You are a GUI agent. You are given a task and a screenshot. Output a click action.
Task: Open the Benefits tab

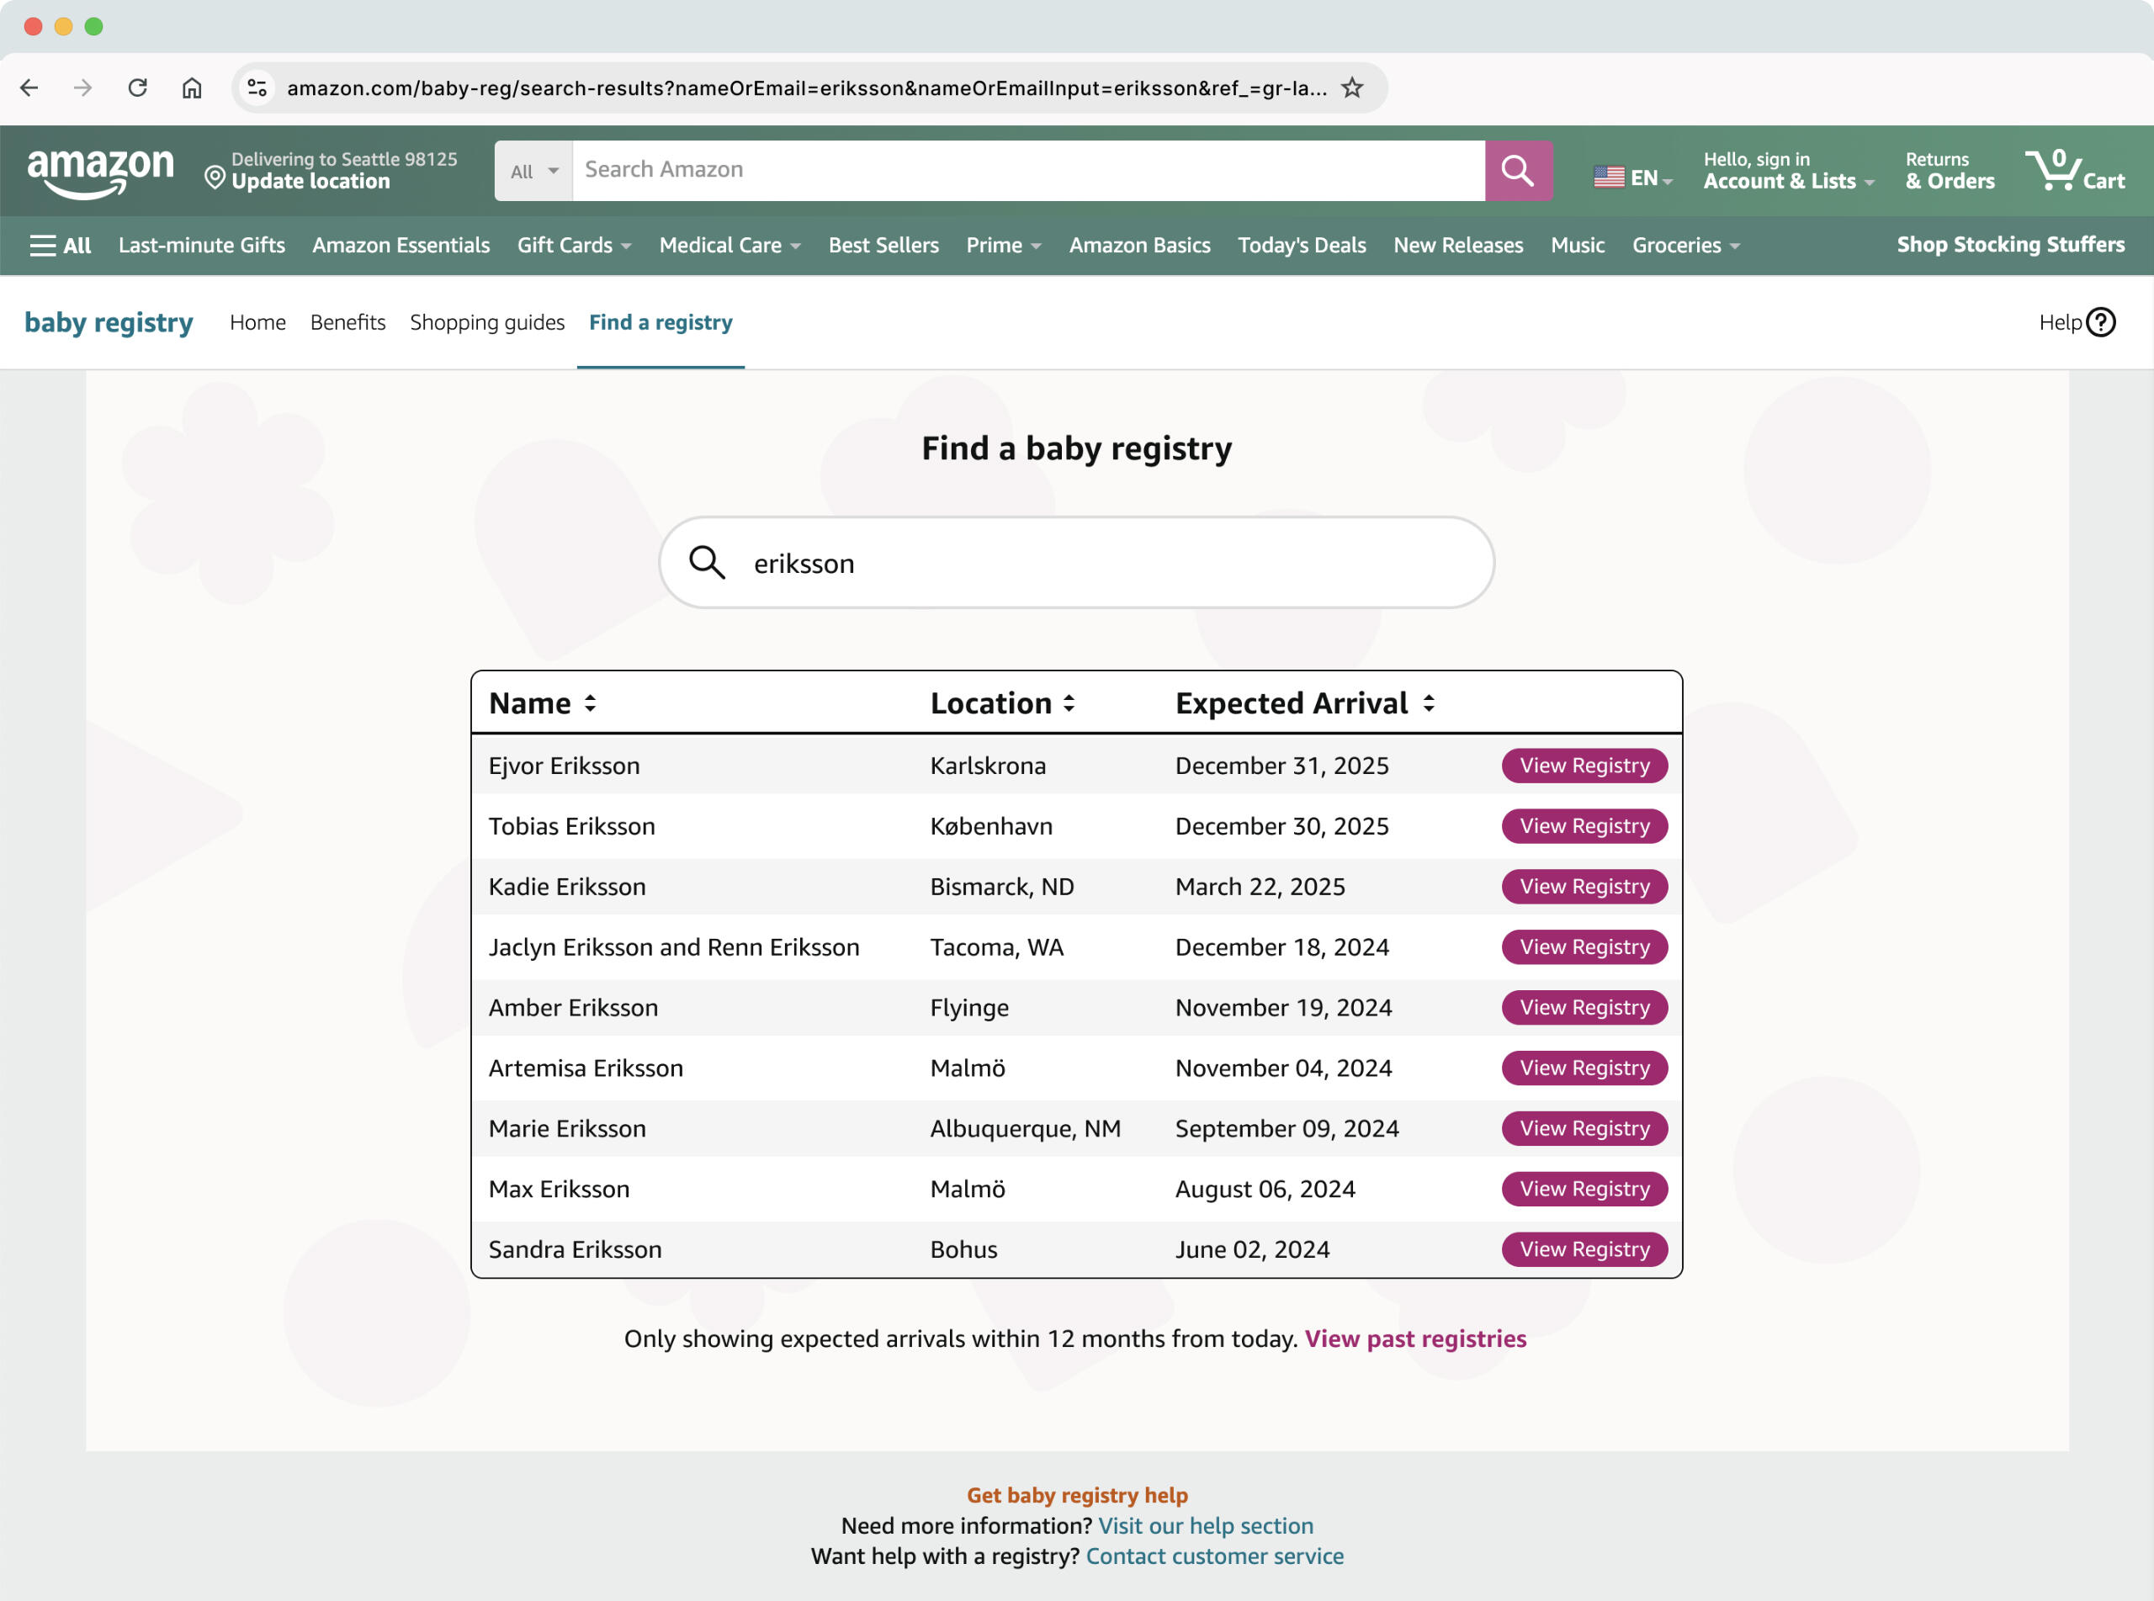[347, 323]
